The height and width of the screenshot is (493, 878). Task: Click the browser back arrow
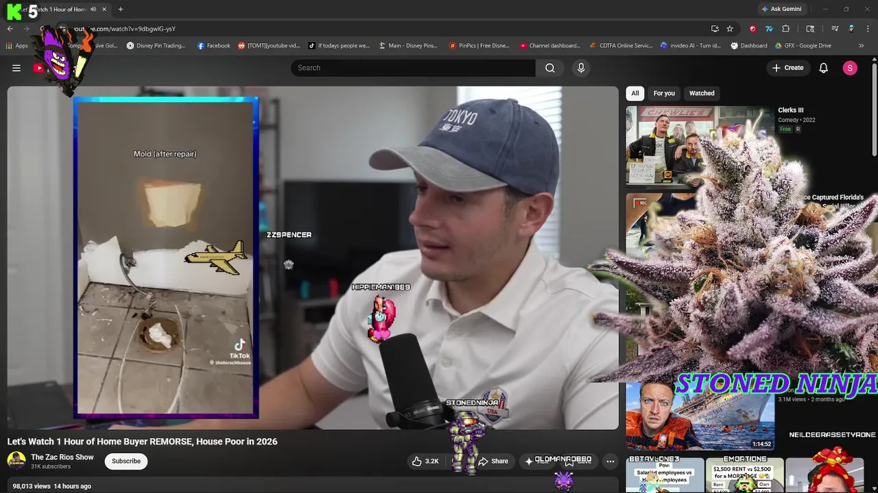[x=10, y=29]
